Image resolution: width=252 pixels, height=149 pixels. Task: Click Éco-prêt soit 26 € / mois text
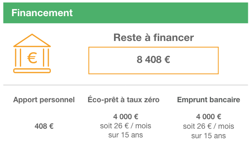click(126, 126)
